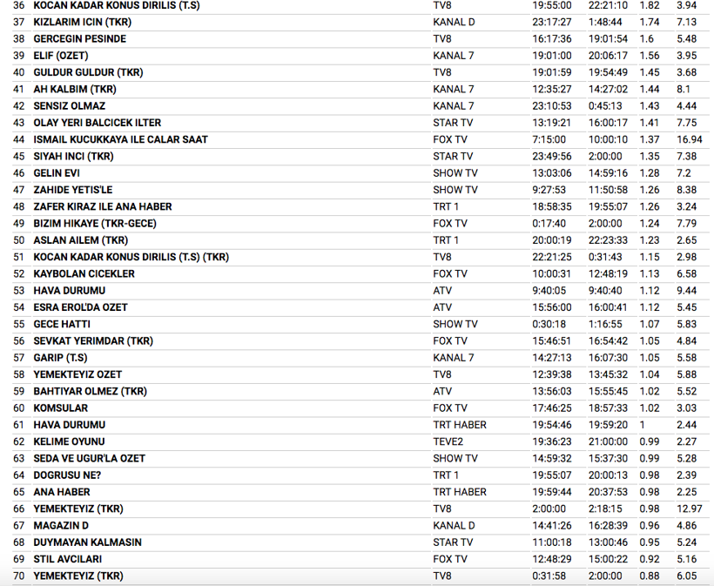714x586 pixels.
Task: Select MAGAZIN D program title
Action: point(61,526)
